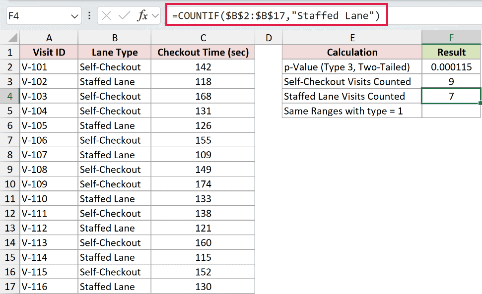Select checkout time cell 160

(203, 242)
